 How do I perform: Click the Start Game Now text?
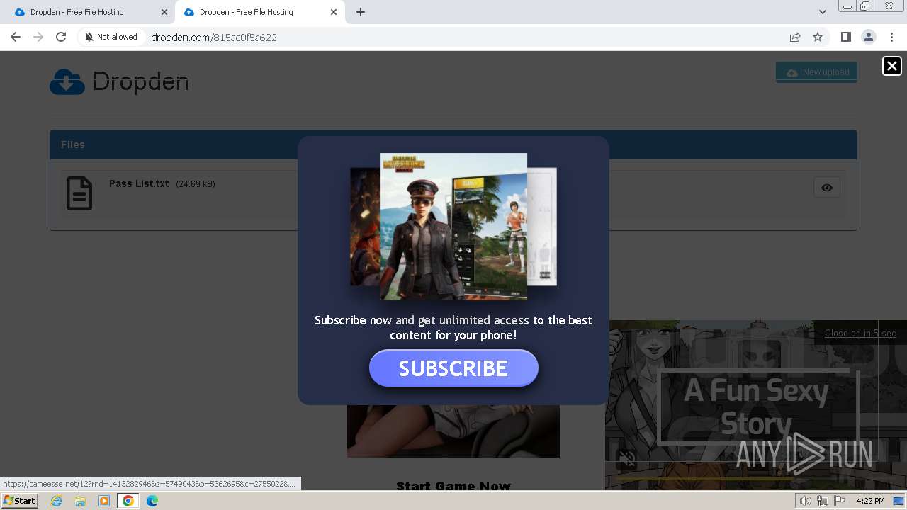tap(453, 486)
